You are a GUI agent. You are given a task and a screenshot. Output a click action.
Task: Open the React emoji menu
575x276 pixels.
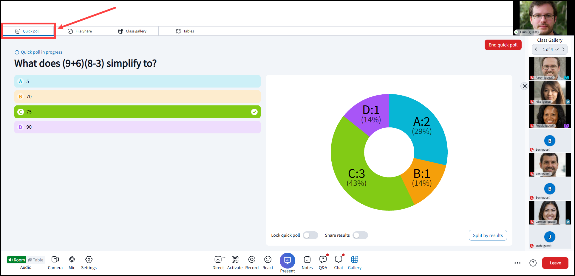click(268, 259)
